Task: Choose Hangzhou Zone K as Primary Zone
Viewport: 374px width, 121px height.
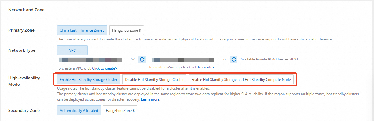Action: click(x=127, y=30)
